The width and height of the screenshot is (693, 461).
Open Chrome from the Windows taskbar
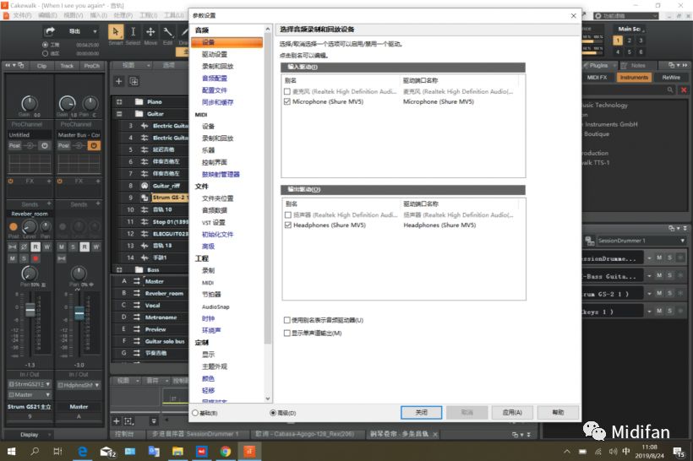(226, 452)
